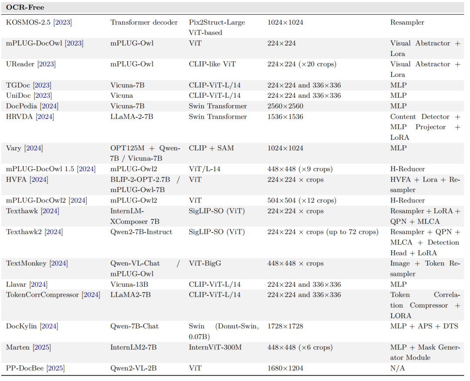Click the 'CLIP + SAM' encoder cell
The image size is (470, 381).
tap(211, 148)
